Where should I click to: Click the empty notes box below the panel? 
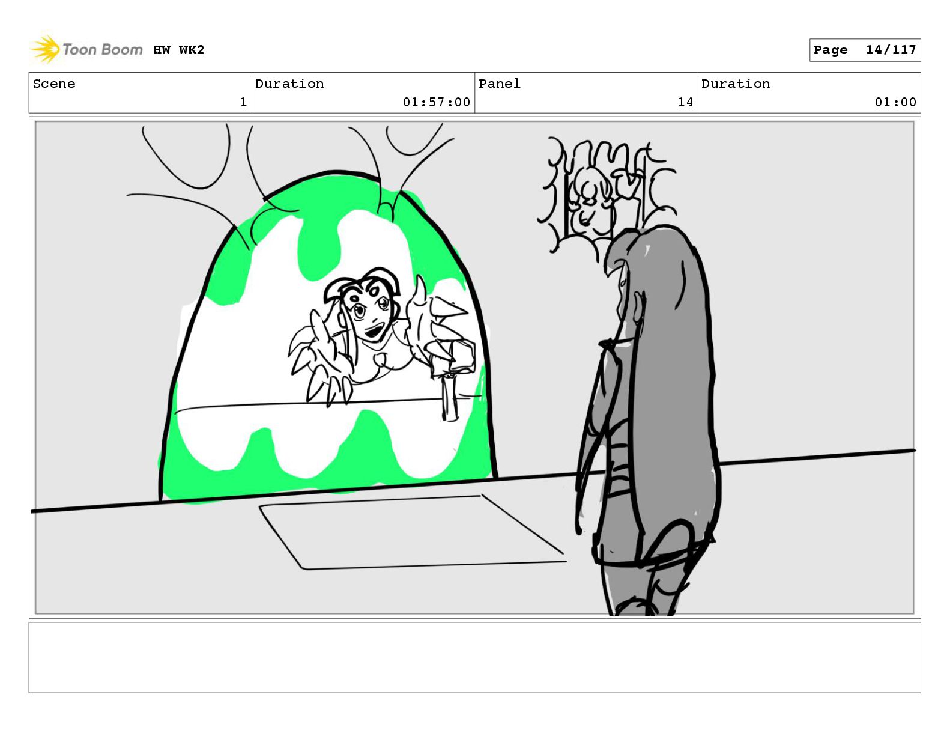tap(474, 657)
